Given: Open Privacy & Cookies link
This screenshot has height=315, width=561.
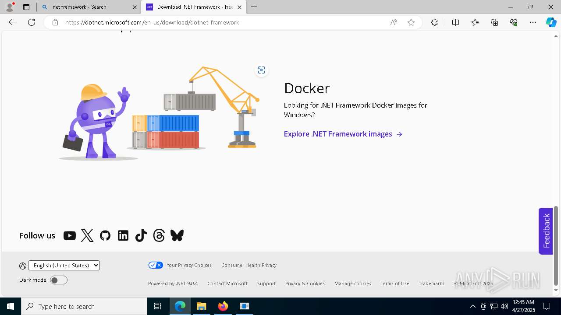Looking at the screenshot, I should coord(305,283).
